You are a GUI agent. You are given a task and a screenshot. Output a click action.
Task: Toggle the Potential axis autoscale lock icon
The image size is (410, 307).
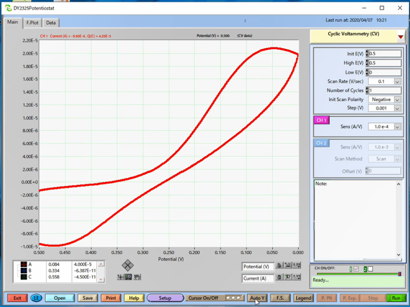tap(279, 266)
